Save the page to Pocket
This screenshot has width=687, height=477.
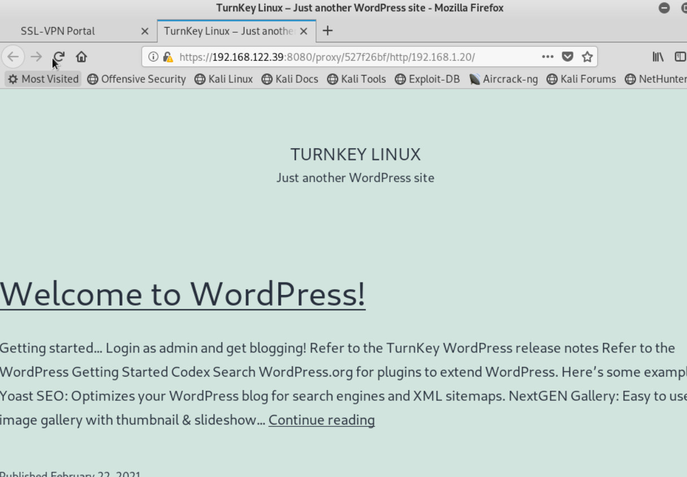(x=567, y=56)
